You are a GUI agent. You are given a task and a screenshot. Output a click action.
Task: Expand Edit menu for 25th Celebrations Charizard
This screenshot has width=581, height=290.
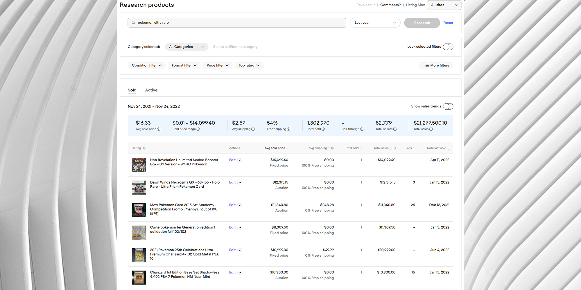(240, 250)
